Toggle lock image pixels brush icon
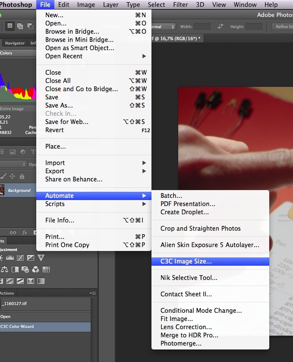The height and width of the screenshot is (362, 293). point(3,176)
